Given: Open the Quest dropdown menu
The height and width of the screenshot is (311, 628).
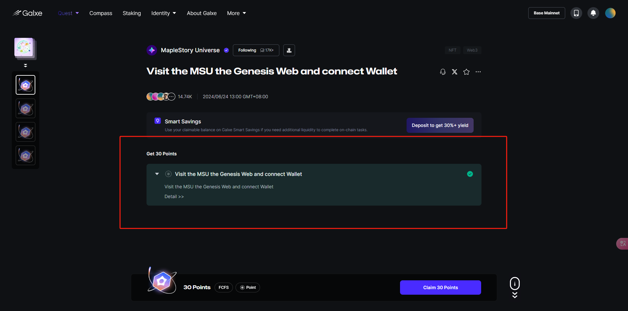Looking at the screenshot, I should pos(68,13).
